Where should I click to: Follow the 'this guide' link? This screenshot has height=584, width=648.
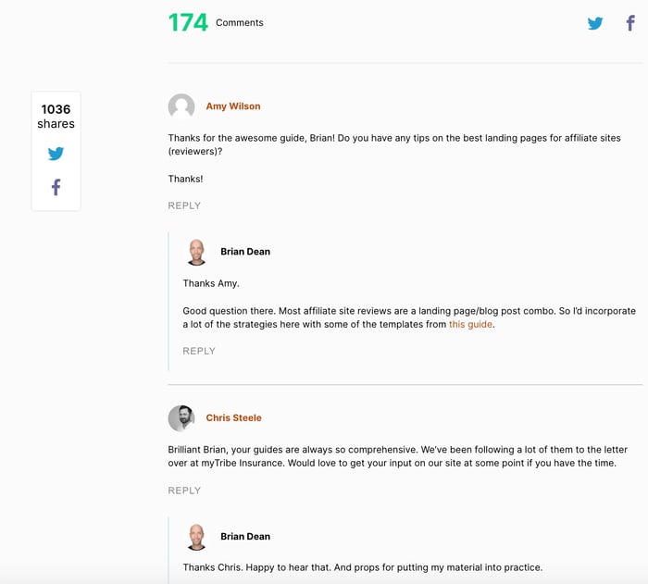pos(470,325)
